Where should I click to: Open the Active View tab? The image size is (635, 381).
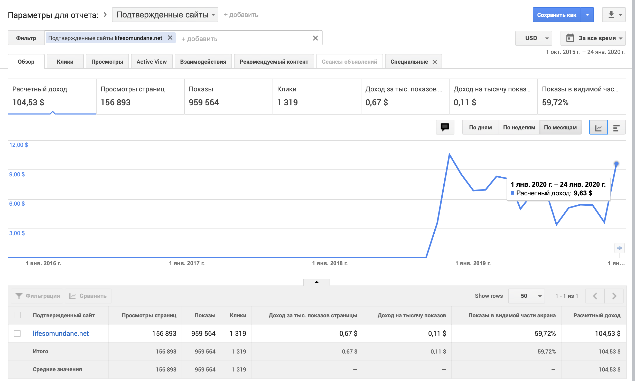click(152, 62)
